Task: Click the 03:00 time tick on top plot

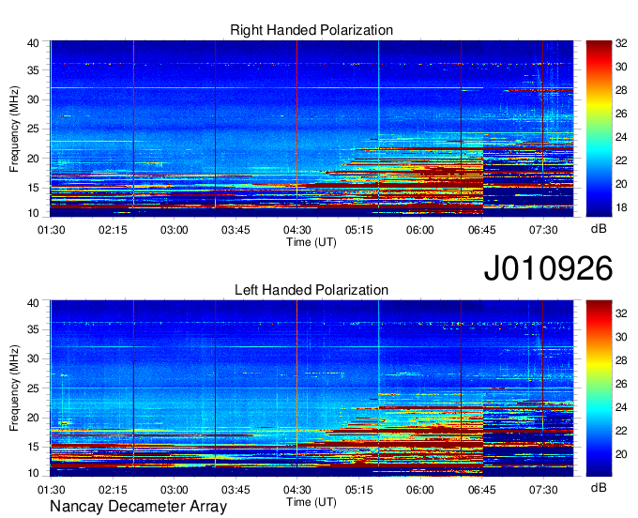Action: tap(175, 230)
